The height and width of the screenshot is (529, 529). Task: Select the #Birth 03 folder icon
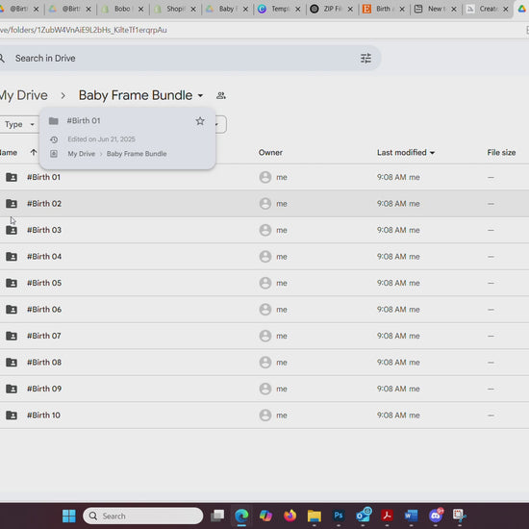(12, 230)
